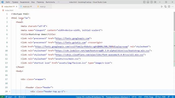The width and height of the screenshot is (175, 98).
Task: Click the VS Code logo icon
Action: tap(2, 2)
